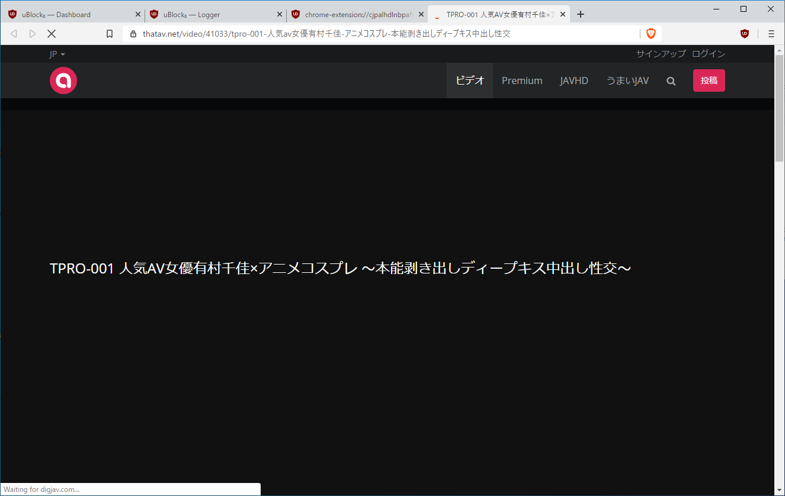Switch to the uBlock Dashboard tab
The width and height of the screenshot is (785, 496).
[x=71, y=13]
